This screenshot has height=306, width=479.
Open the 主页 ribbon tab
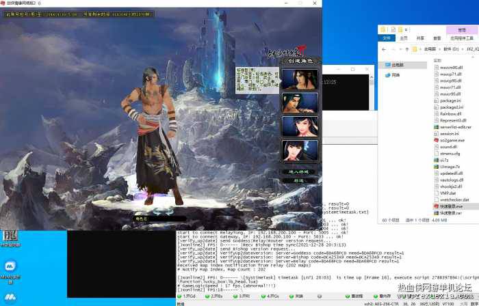pos(404,38)
